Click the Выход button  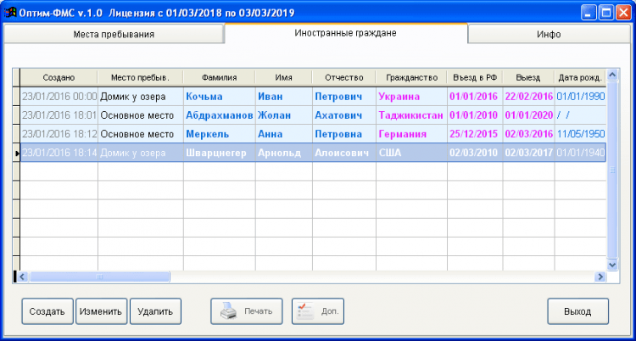577,311
